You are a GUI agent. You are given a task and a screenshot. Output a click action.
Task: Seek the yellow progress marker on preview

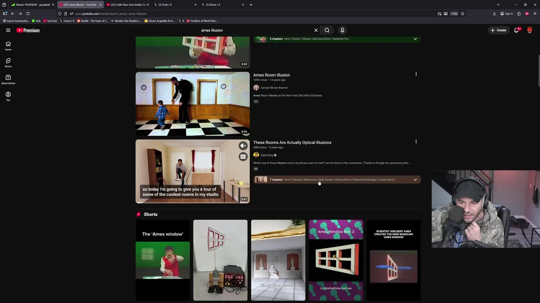point(240,183)
